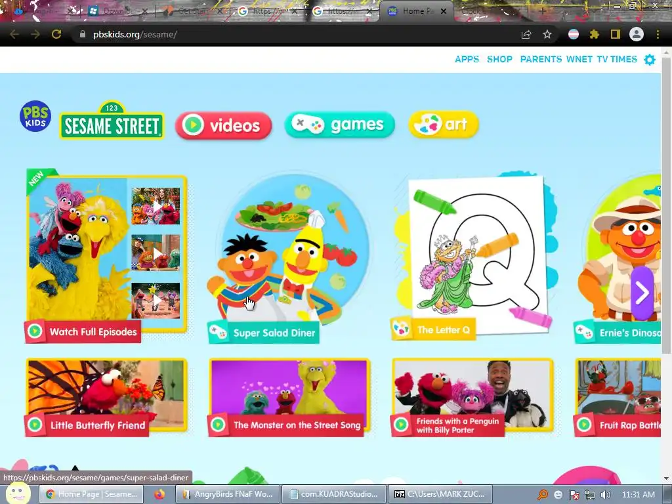Image resolution: width=672 pixels, height=504 pixels.
Task: Open the PARENTS link
Action: coord(541,59)
